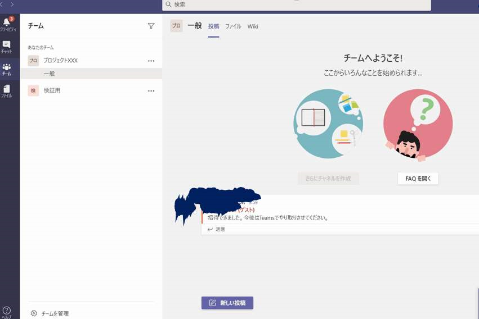Click the gear icon for チームを管理
Viewport: 479px width, 319px height.
coord(34,313)
